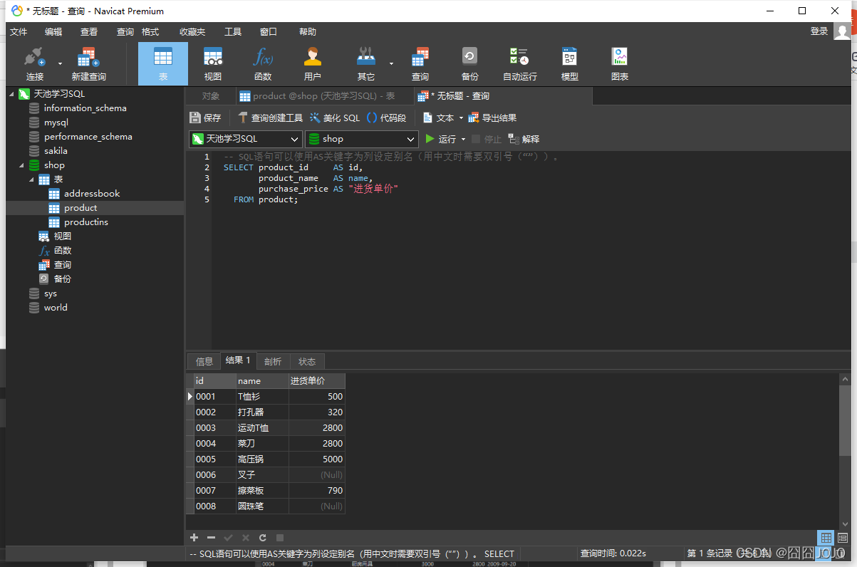Open the 工具 tools menu
This screenshot has width=857, height=567.
click(x=233, y=31)
